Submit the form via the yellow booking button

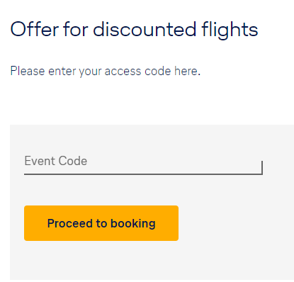(101, 223)
